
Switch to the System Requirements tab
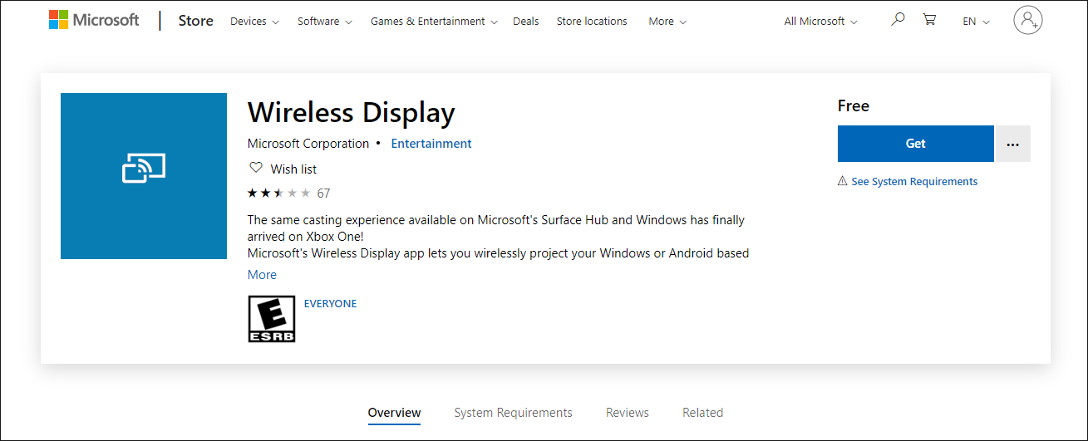coord(514,413)
